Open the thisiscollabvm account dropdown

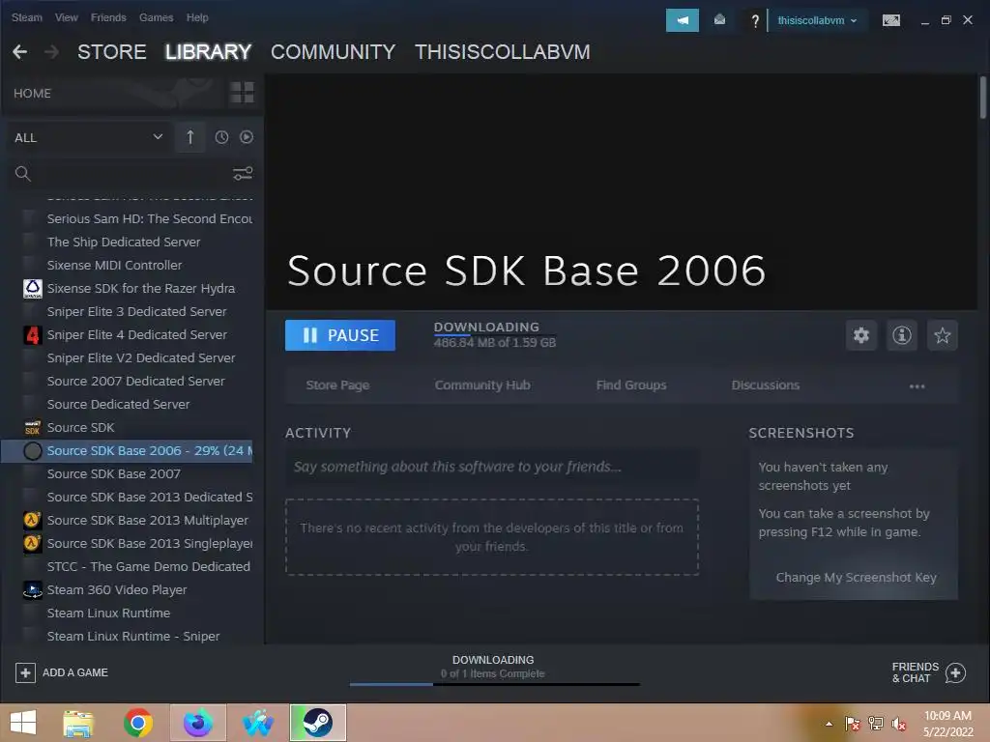click(x=817, y=20)
